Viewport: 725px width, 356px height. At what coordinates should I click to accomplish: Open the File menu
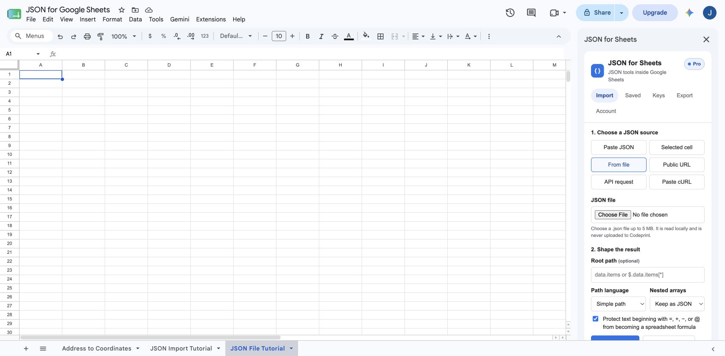31,19
